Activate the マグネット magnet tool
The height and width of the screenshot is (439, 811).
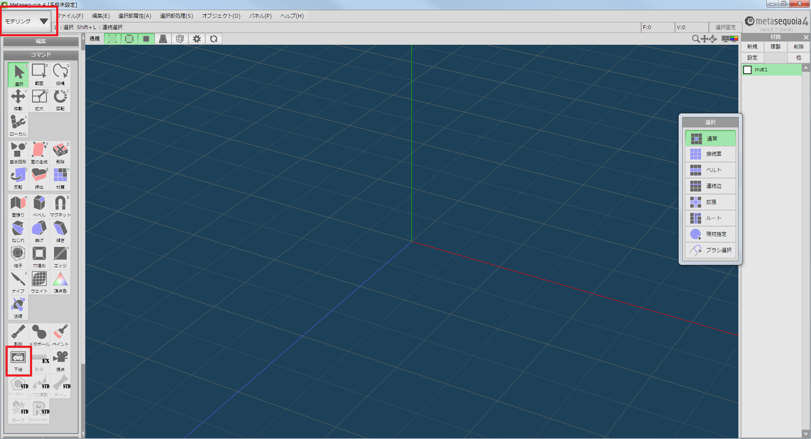tap(60, 206)
